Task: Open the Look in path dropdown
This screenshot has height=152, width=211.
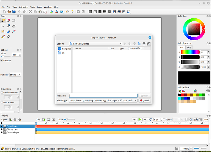Action: (95, 44)
